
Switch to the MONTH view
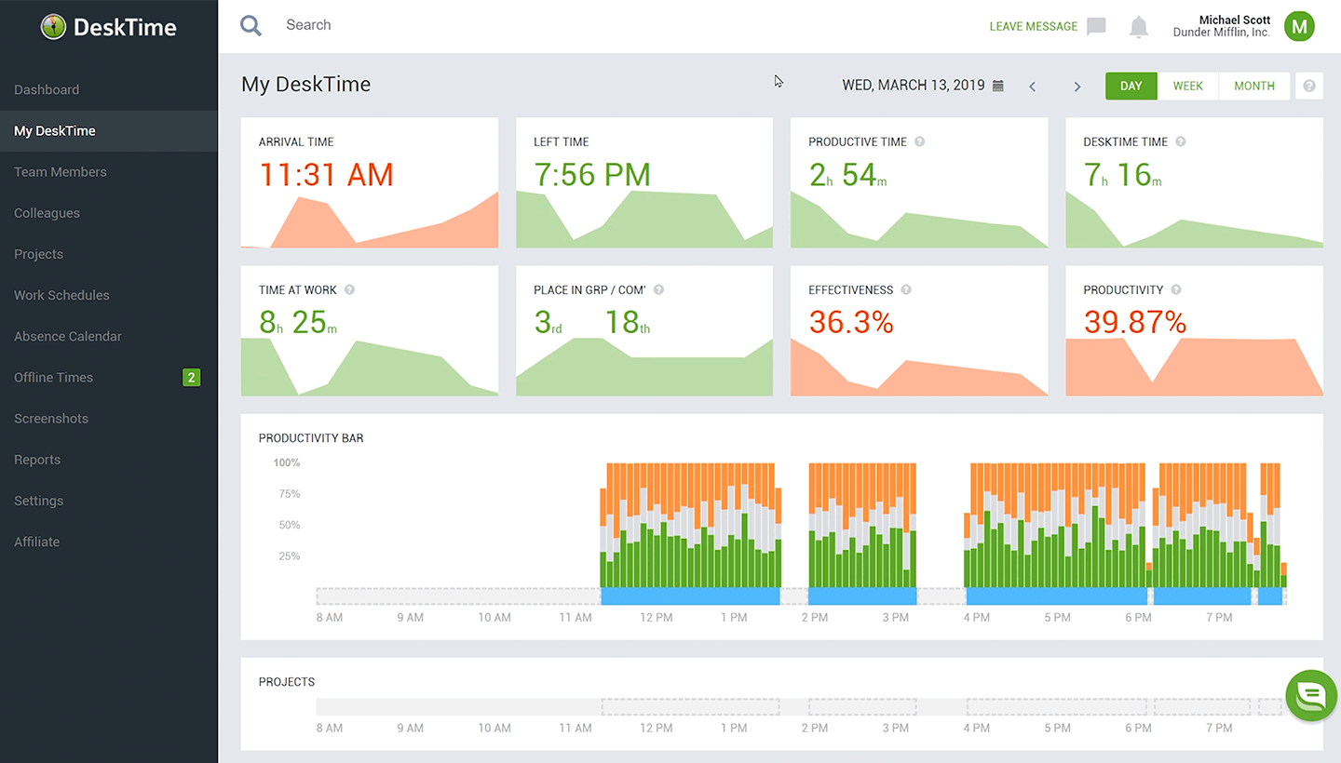point(1254,86)
